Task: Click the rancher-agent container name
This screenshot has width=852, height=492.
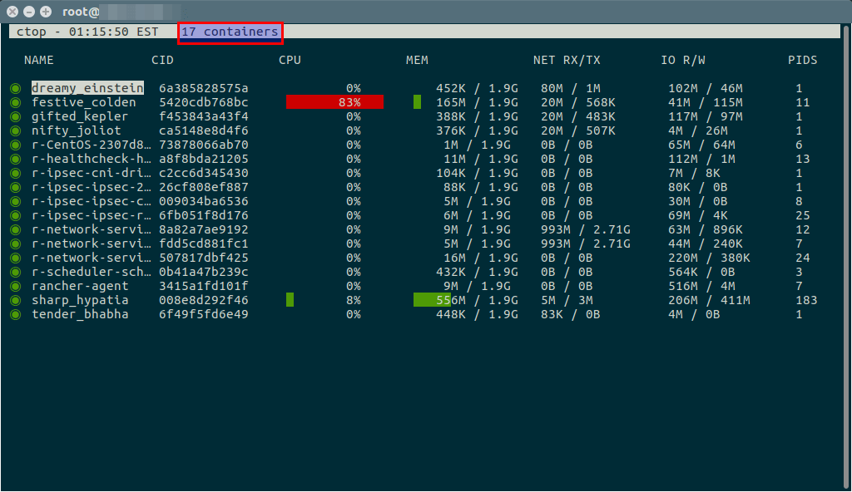Action: coord(80,286)
